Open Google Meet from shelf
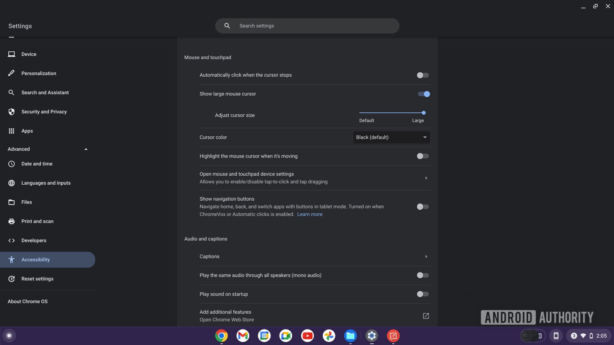The width and height of the screenshot is (614, 345). [x=286, y=336]
